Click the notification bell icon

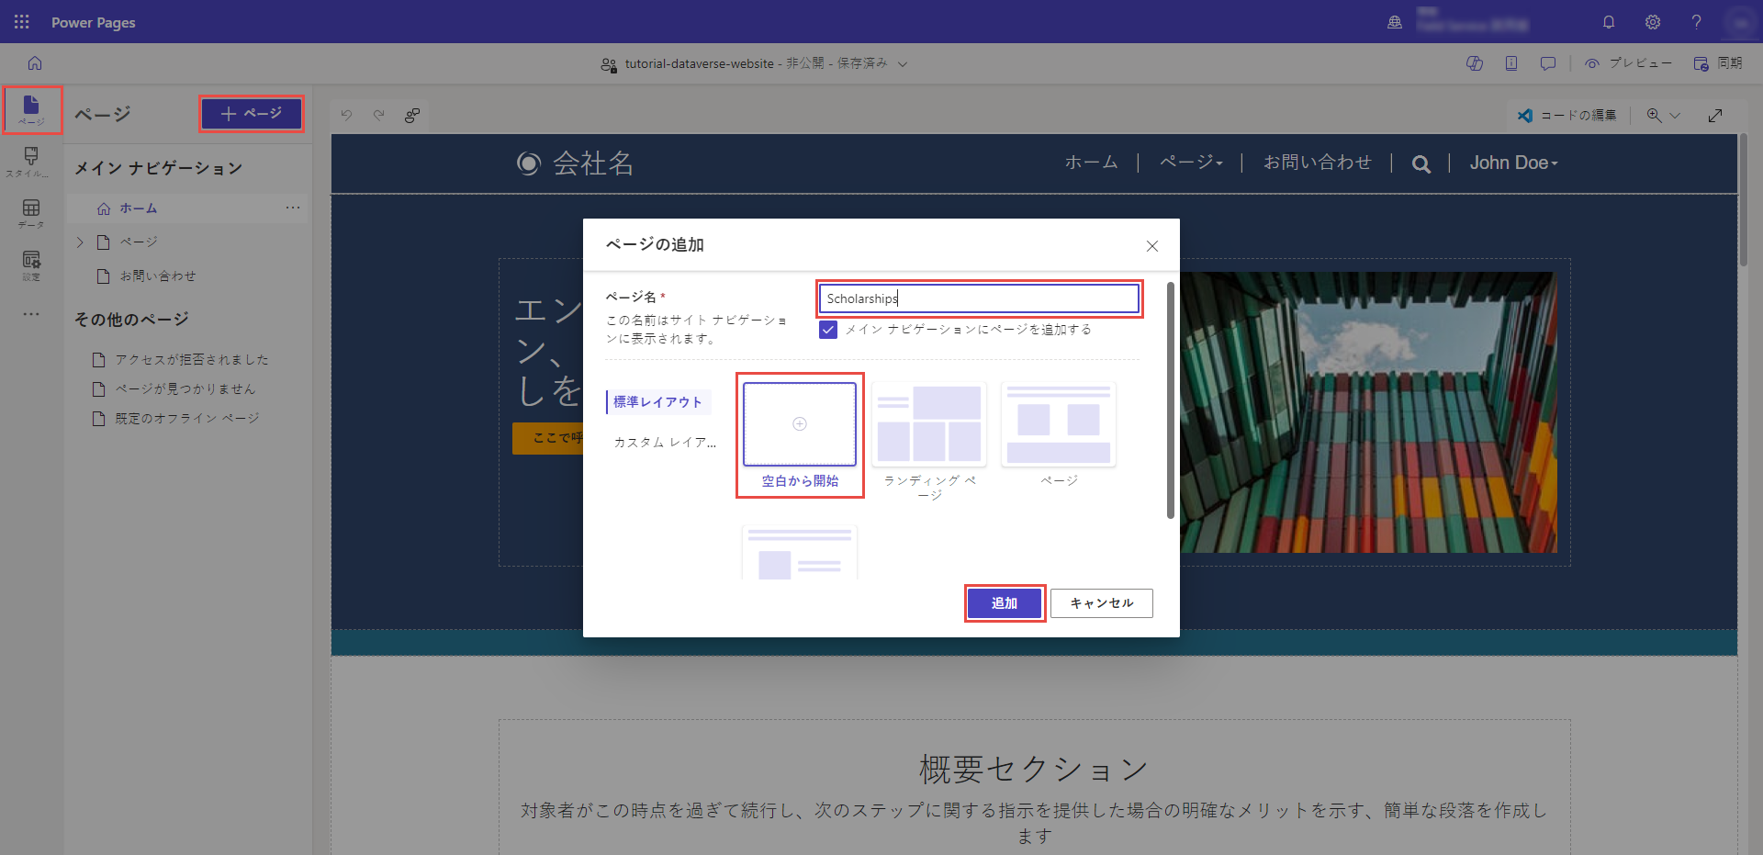coord(1609,22)
